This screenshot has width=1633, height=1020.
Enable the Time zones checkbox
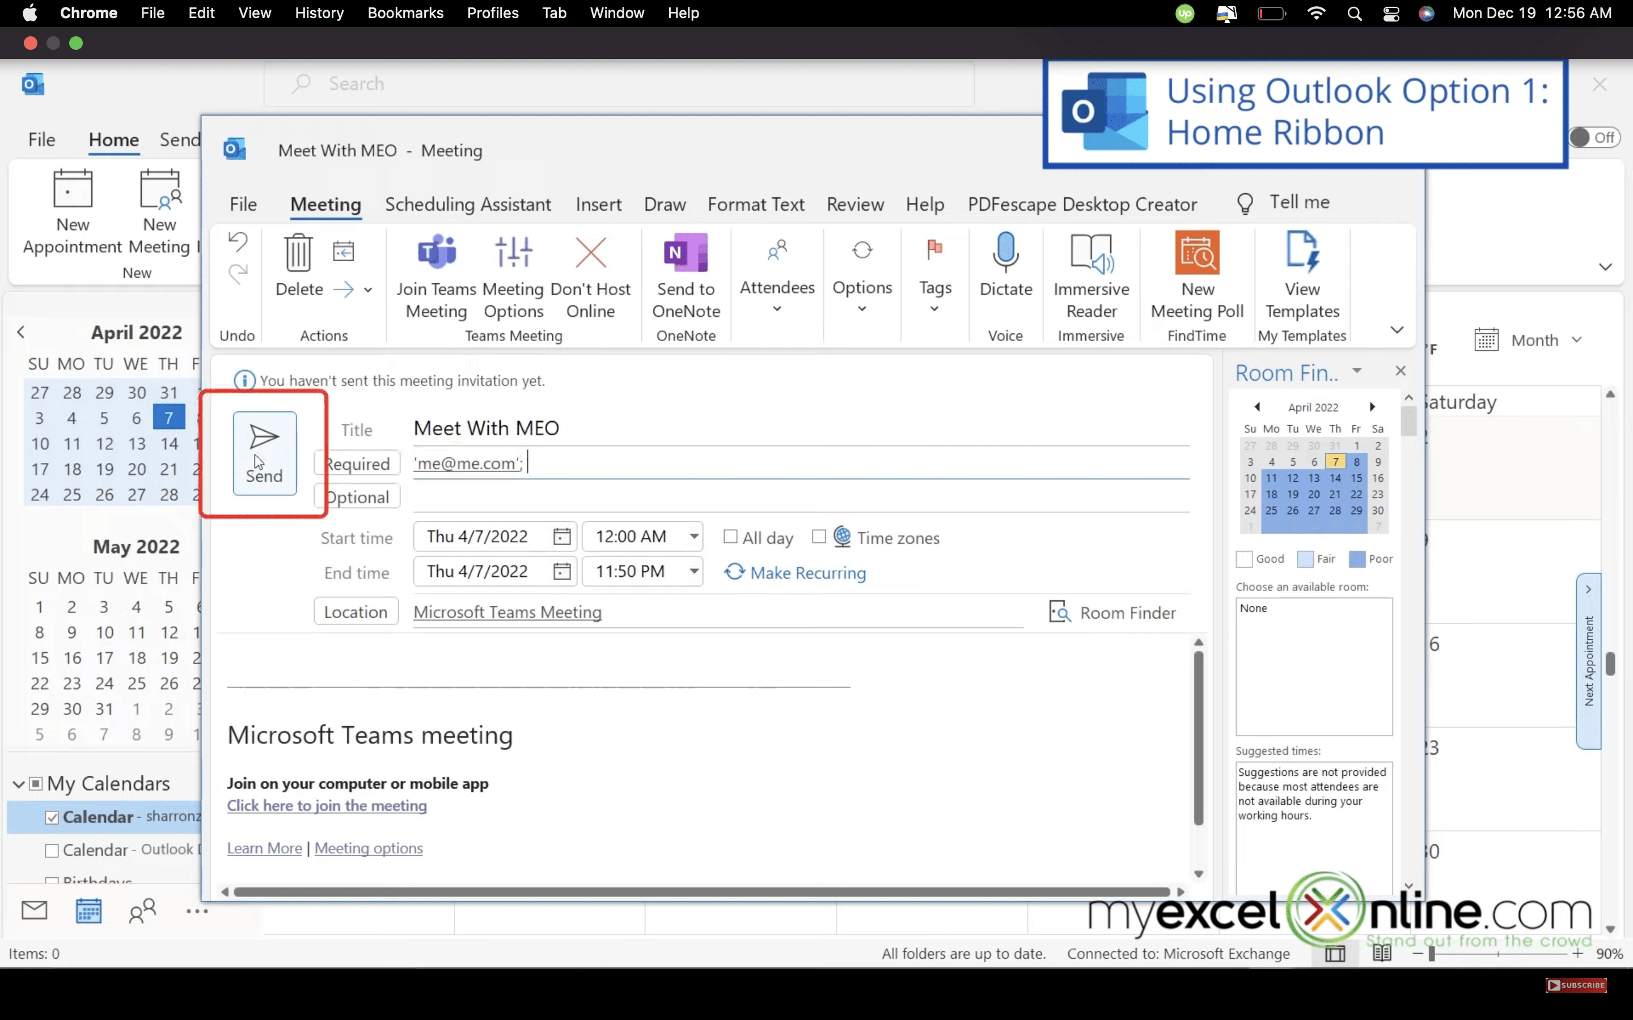[819, 537]
